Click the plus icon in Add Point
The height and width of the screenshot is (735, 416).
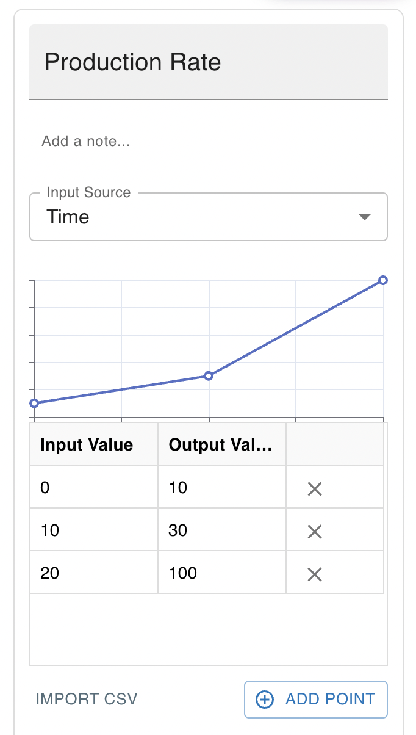click(x=264, y=700)
